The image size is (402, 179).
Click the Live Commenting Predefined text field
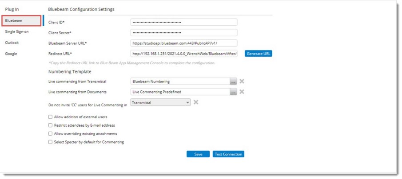tap(180, 92)
